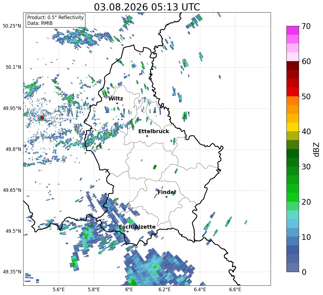Click the red radar site marker

click(42, 117)
